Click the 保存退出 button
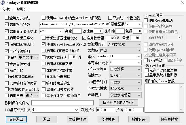This screenshot has height=125, width=186. click(16, 119)
